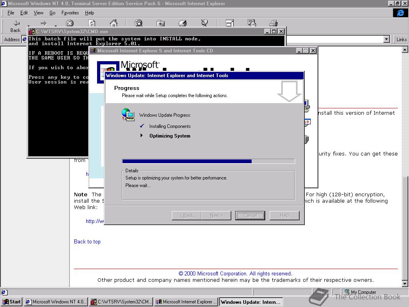The height and width of the screenshot is (307, 409).
Task: Open the Start menu button
Action: pyautogui.click(x=12, y=302)
